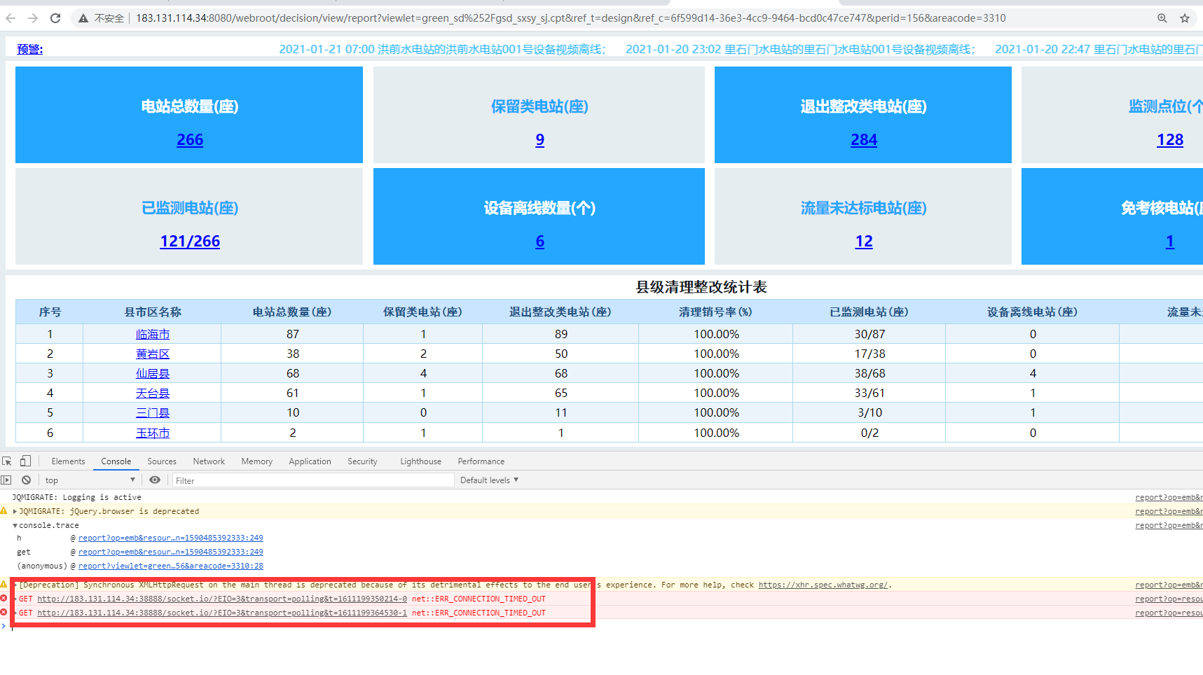Open 玉环市 county link
Screen dimensions: 1203x675
153,433
